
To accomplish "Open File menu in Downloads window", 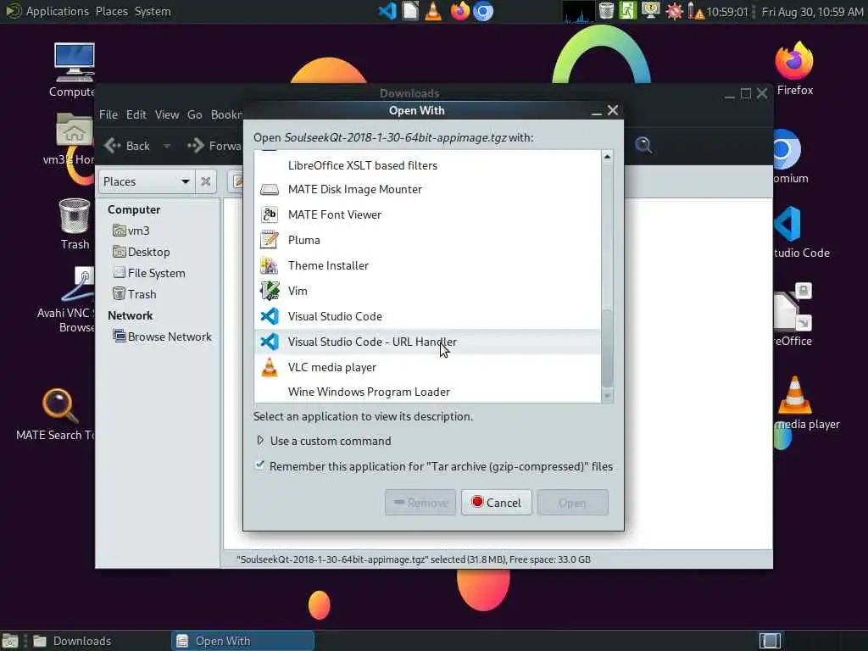I will (x=108, y=114).
